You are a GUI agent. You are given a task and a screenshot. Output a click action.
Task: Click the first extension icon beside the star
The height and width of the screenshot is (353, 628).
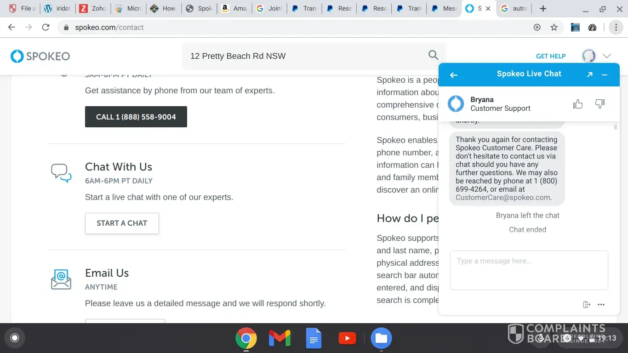(x=575, y=27)
